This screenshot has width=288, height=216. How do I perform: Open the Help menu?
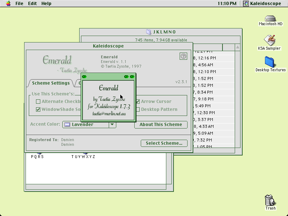(46, 3)
